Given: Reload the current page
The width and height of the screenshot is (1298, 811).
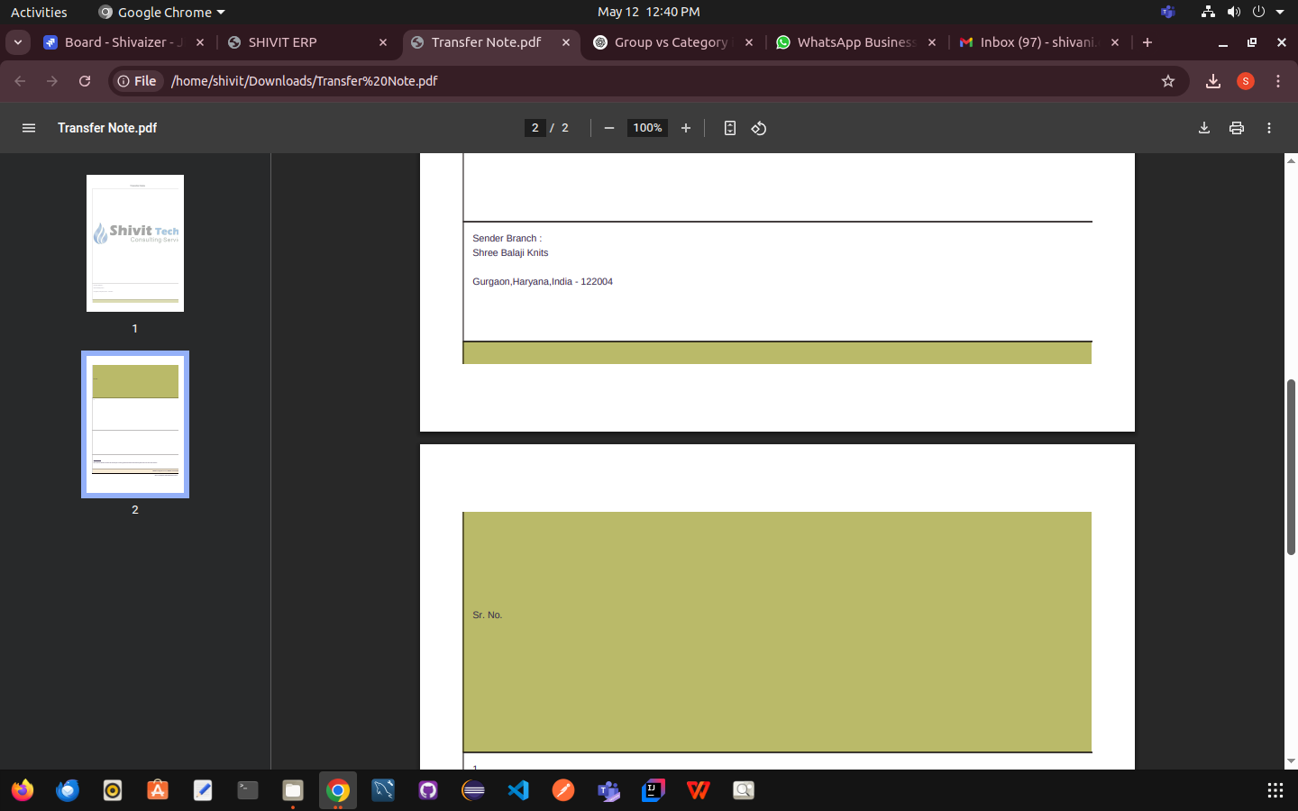Looking at the screenshot, I should 85,81.
